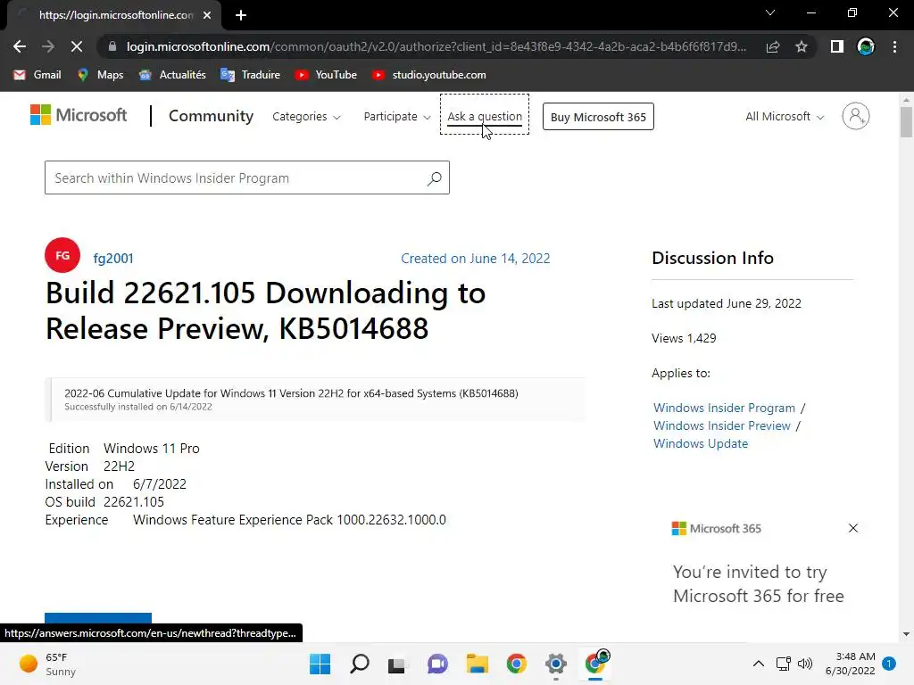
Task: Open the fg2001 profile link
Action: (x=113, y=258)
